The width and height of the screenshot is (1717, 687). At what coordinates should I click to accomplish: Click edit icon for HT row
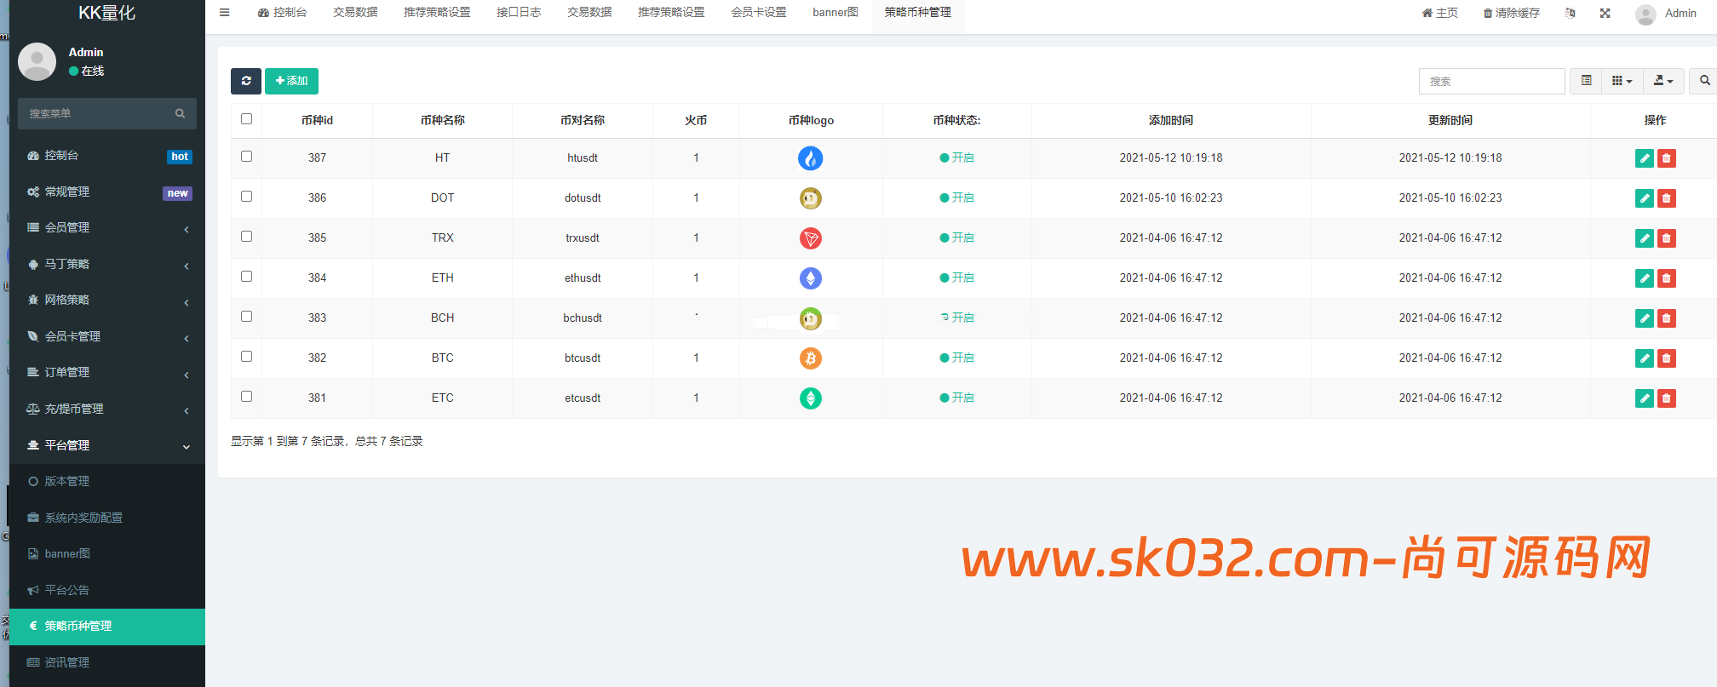[x=1645, y=158]
